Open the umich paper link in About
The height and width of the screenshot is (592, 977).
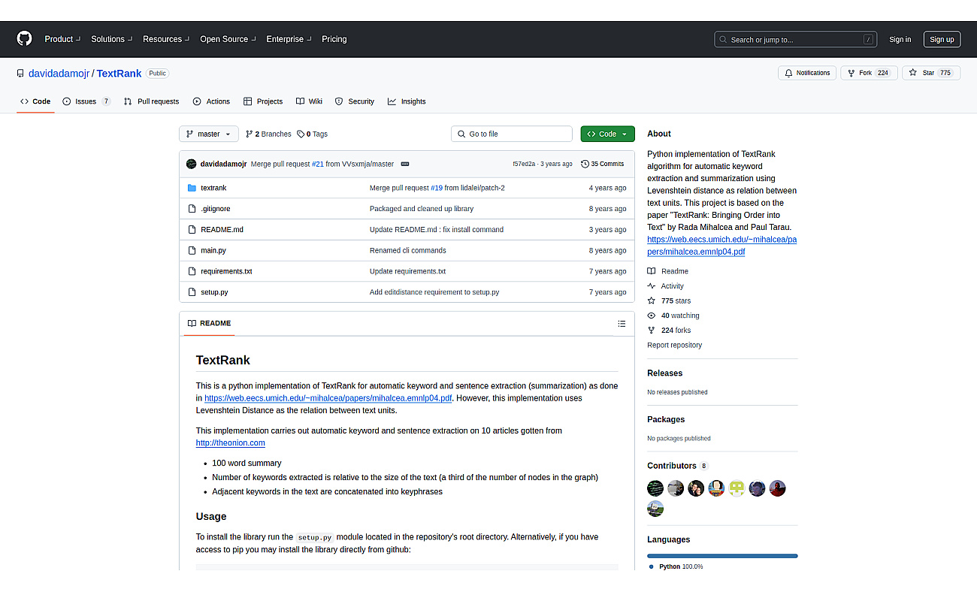click(x=721, y=246)
